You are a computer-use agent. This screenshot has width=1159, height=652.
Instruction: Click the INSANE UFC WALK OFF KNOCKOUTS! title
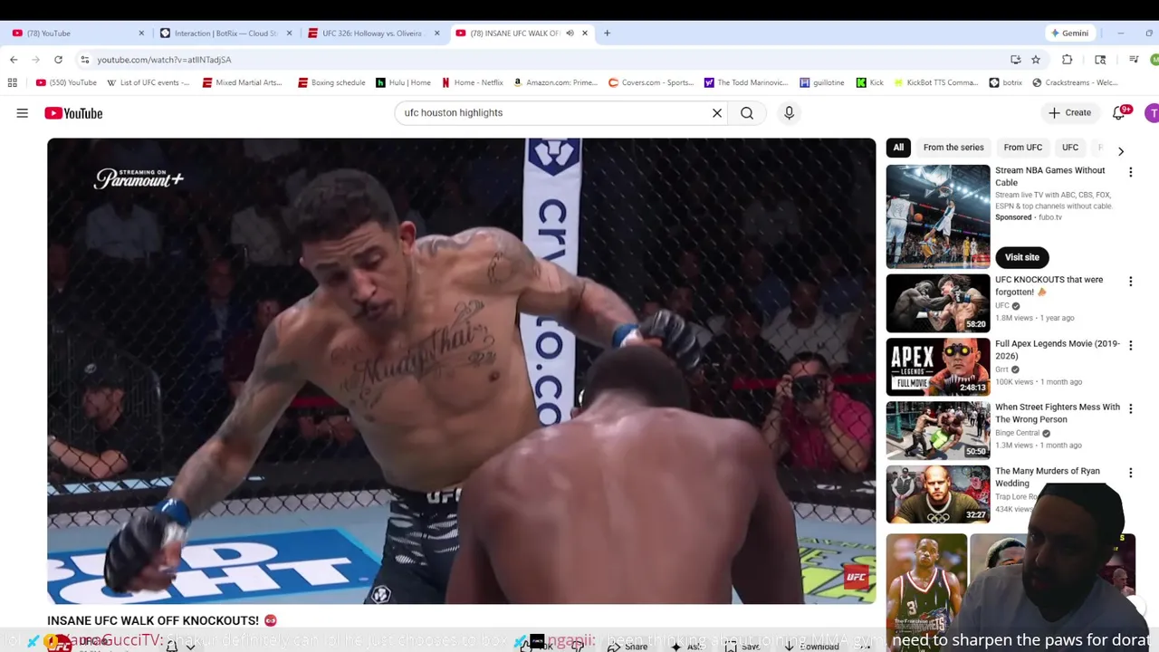tap(153, 620)
